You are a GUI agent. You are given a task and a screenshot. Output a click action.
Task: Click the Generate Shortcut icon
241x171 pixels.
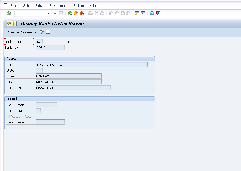pyautogui.click(x=143, y=13)
